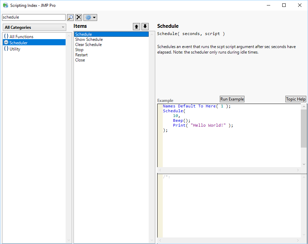
Task: Click the search magnifier icon
Action: tap(70, 17)
